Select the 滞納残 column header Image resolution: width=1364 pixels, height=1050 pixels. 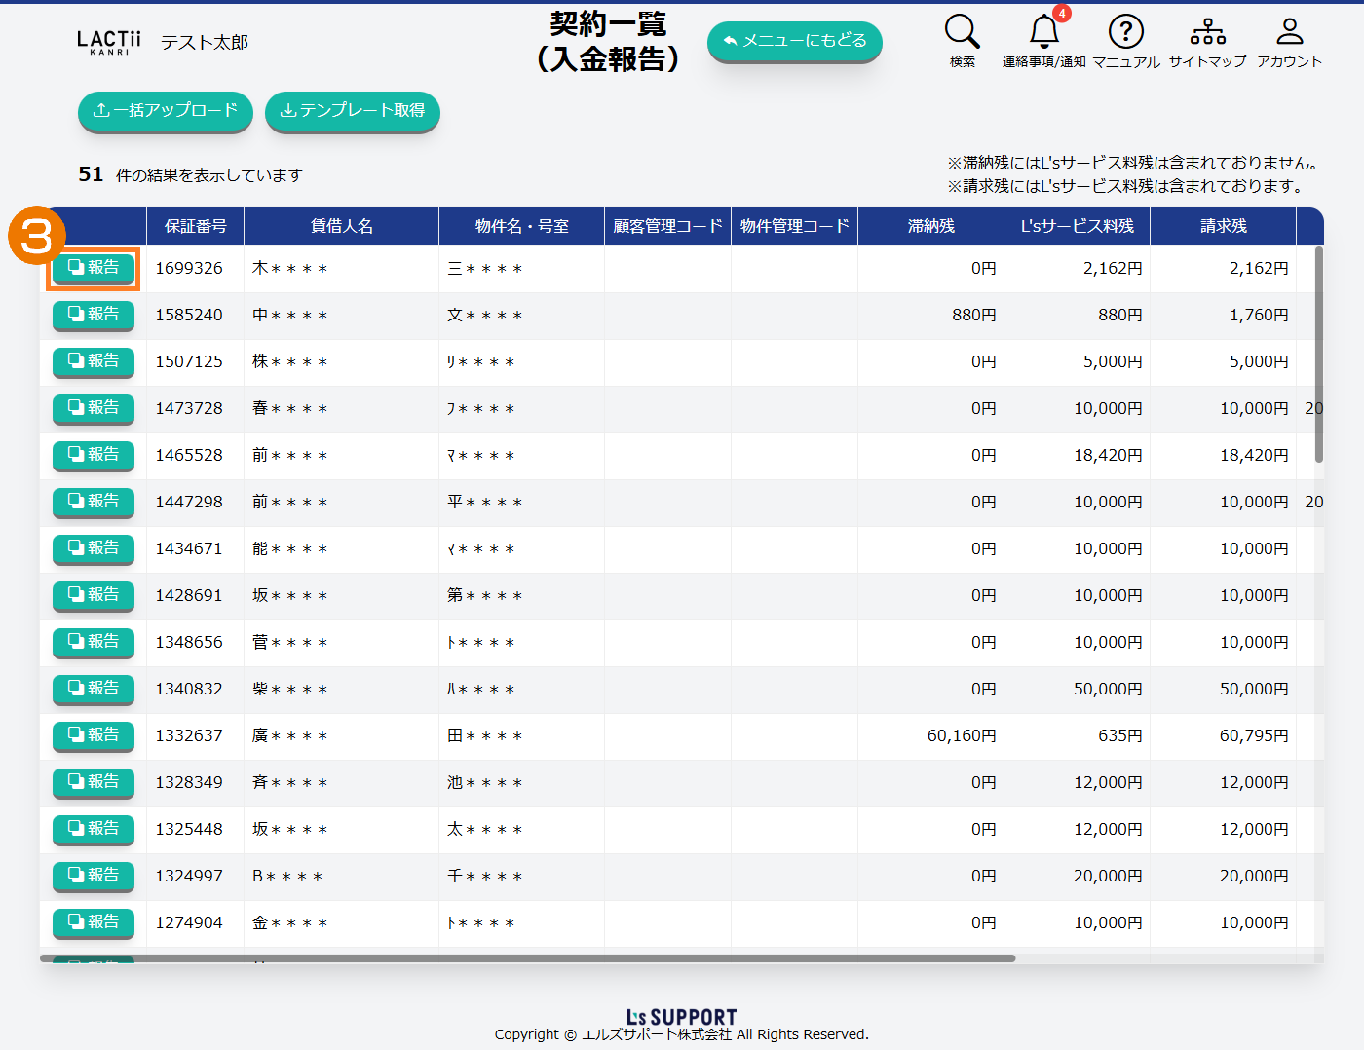930,226
